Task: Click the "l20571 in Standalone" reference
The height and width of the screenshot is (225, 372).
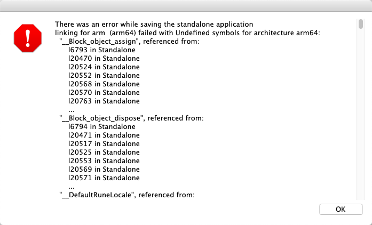Action: click(104, 178)
